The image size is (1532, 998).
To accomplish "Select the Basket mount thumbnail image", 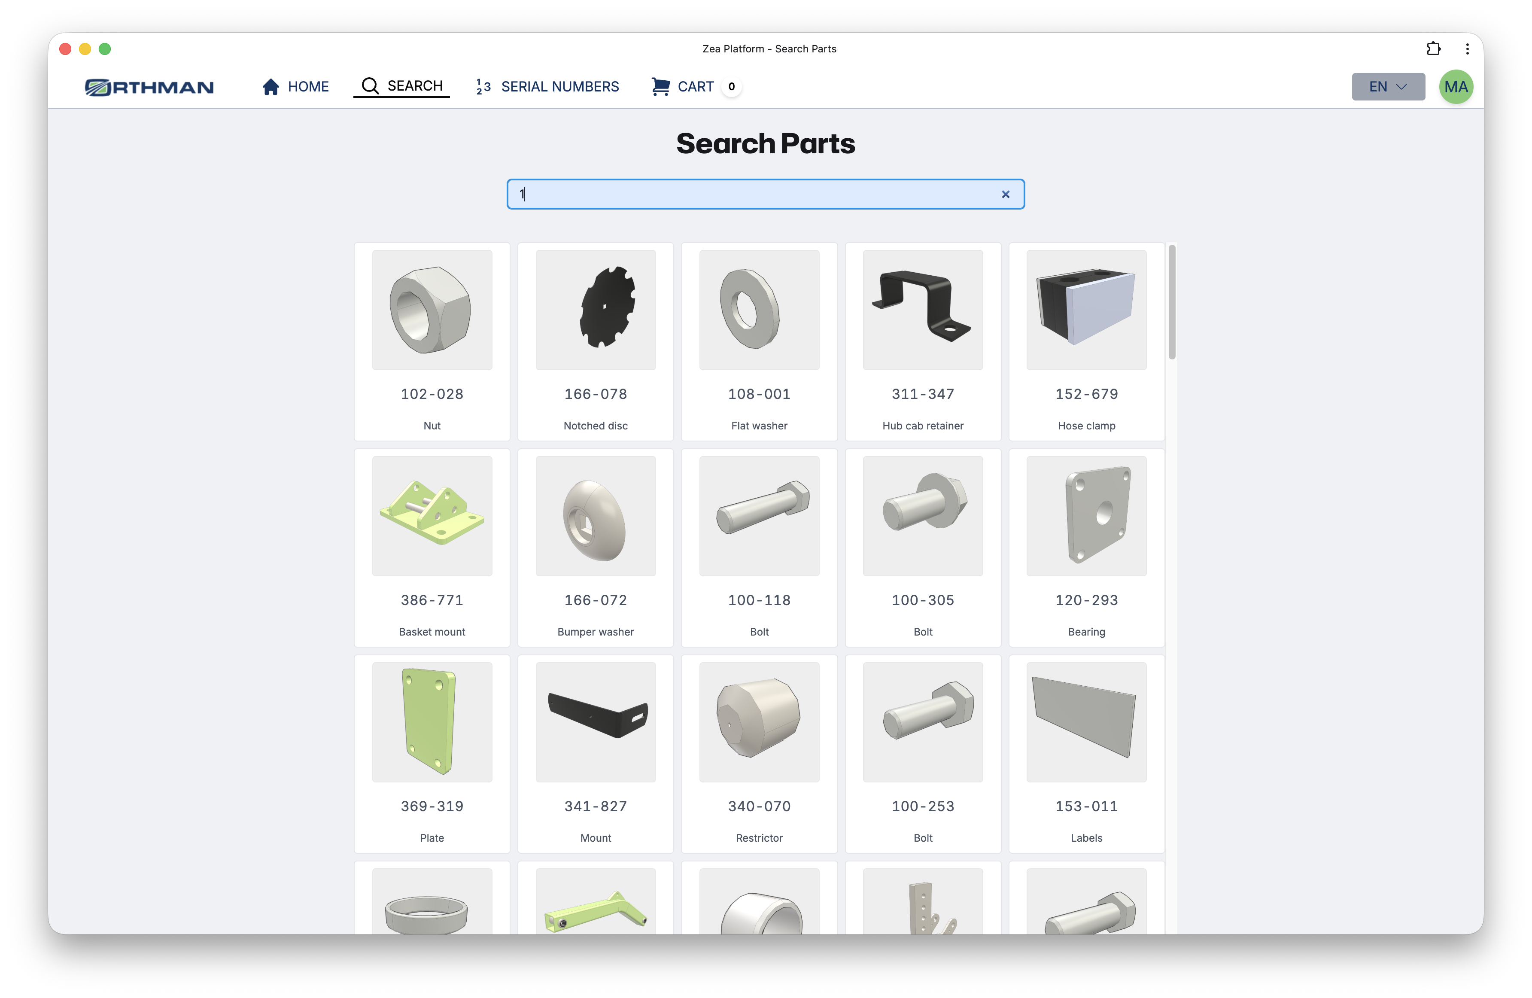I will 432,516.
